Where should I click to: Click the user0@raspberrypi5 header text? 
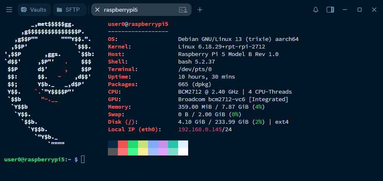point(138,24)
